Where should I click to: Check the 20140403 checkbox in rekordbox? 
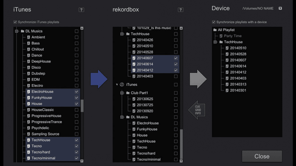[176, 76]
